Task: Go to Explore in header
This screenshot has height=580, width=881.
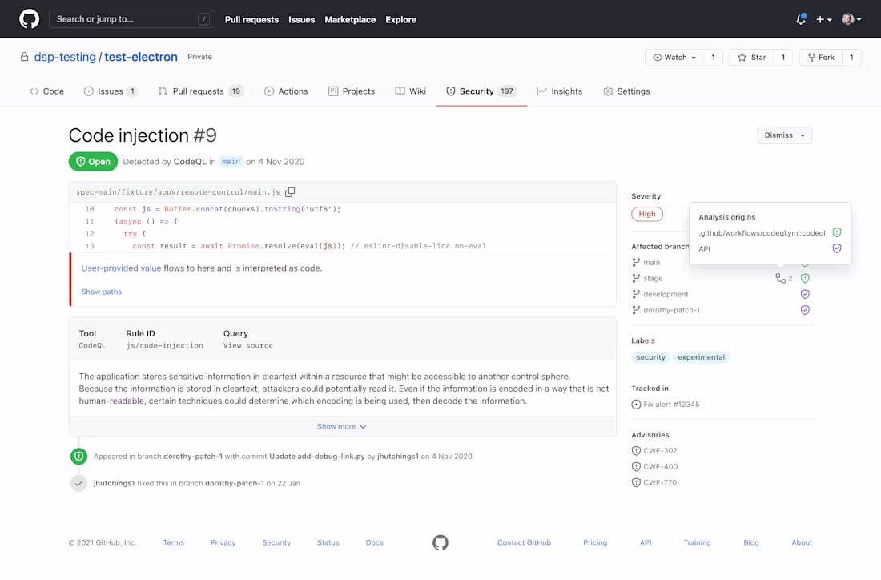Action: pyautogui.click(x=400, y=20)
